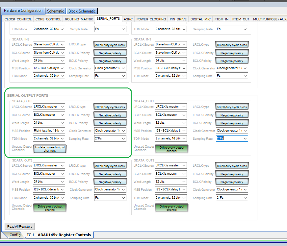Toggle SDATA_OUT0 Tristate unused output channels button
The image size is (287, 246).
50,149
